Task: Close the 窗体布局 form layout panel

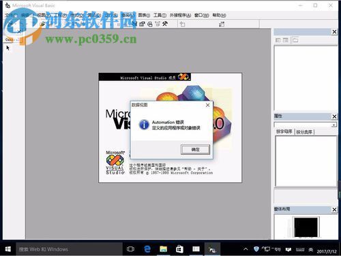Action: [334, 210]
